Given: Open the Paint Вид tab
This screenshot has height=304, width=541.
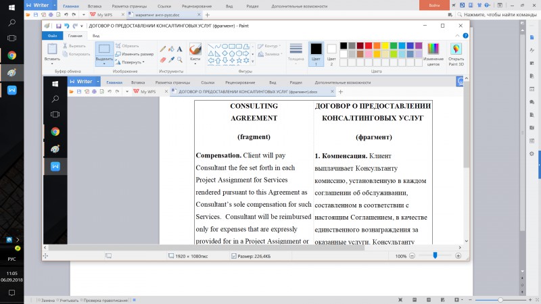Looking at the screenshot, I should click(x=97, y=36).
